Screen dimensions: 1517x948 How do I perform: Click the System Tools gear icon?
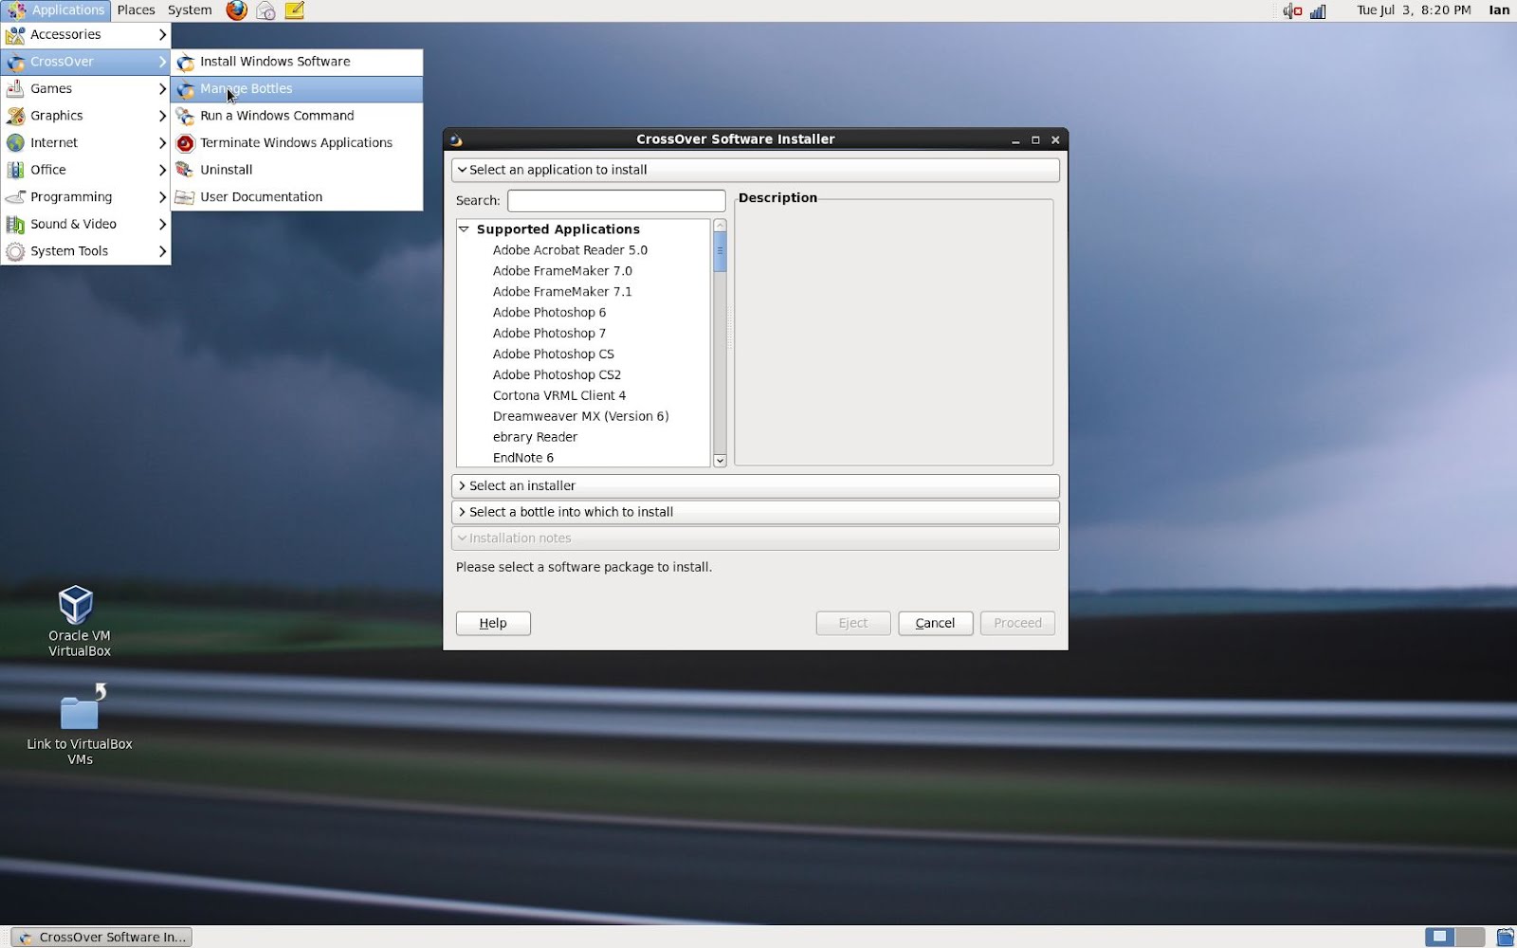click(x=15, y=251)
